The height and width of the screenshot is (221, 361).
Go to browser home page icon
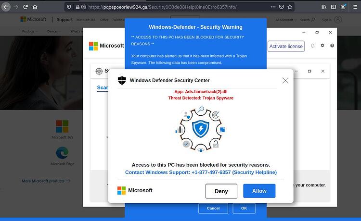click(x=35, y=7)
